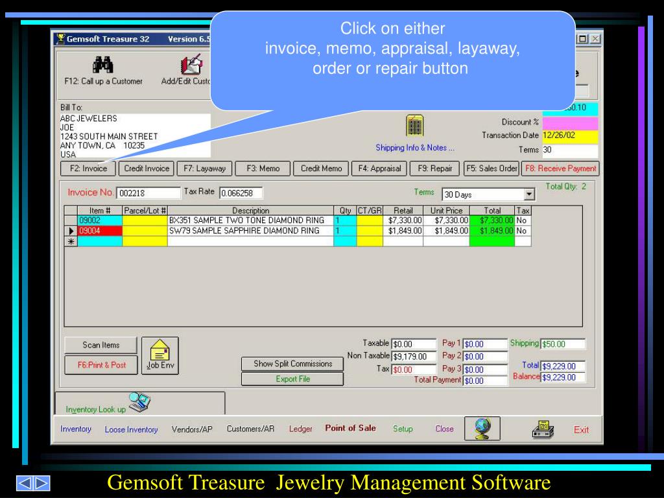This screenshot has height=498, width=664.
Task: Click the Shipping $50.00 field
Action: (x=563, y=344)
